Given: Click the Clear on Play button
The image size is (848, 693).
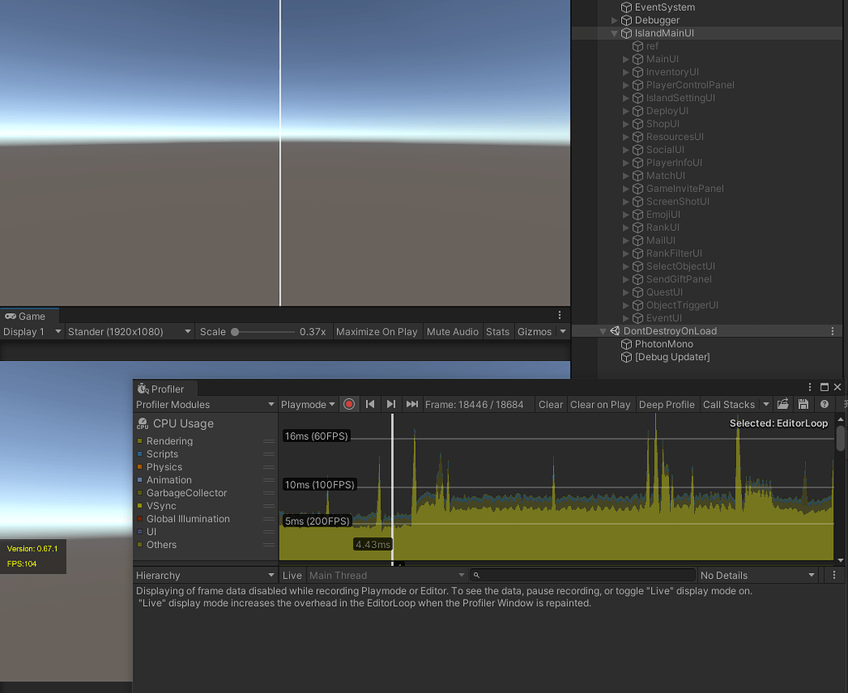Looking at the screenshot, I should [x=600, y=404].
